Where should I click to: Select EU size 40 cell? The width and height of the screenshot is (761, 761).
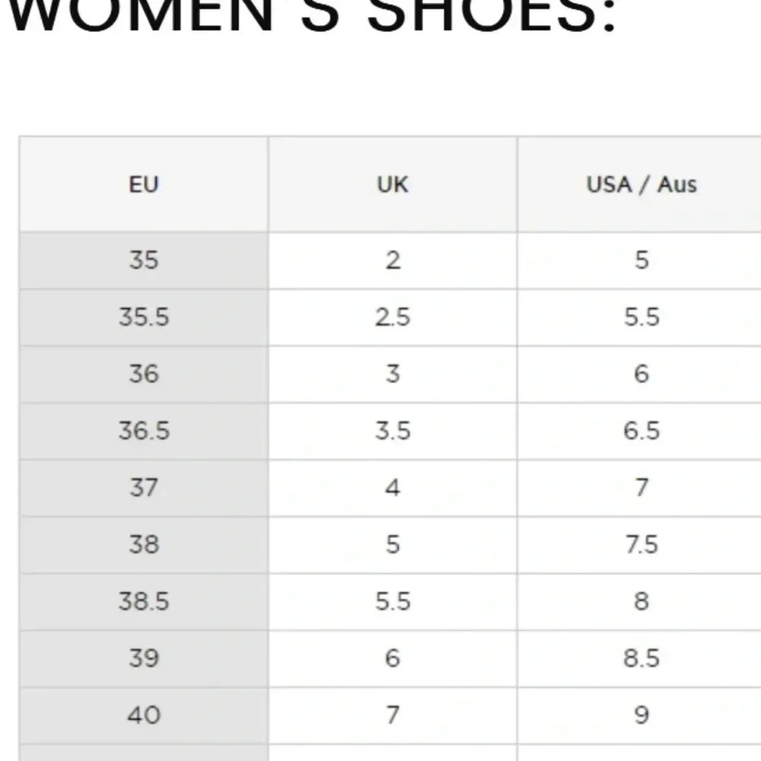point(144,715)
